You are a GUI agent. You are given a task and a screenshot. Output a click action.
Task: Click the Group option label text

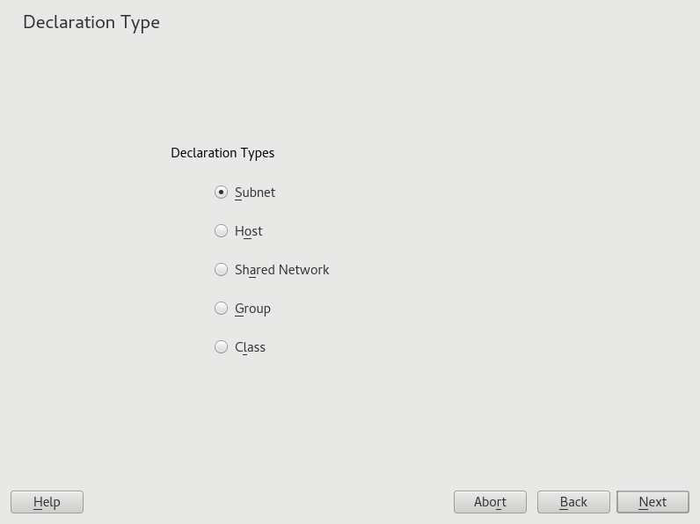tap(252, 309)
